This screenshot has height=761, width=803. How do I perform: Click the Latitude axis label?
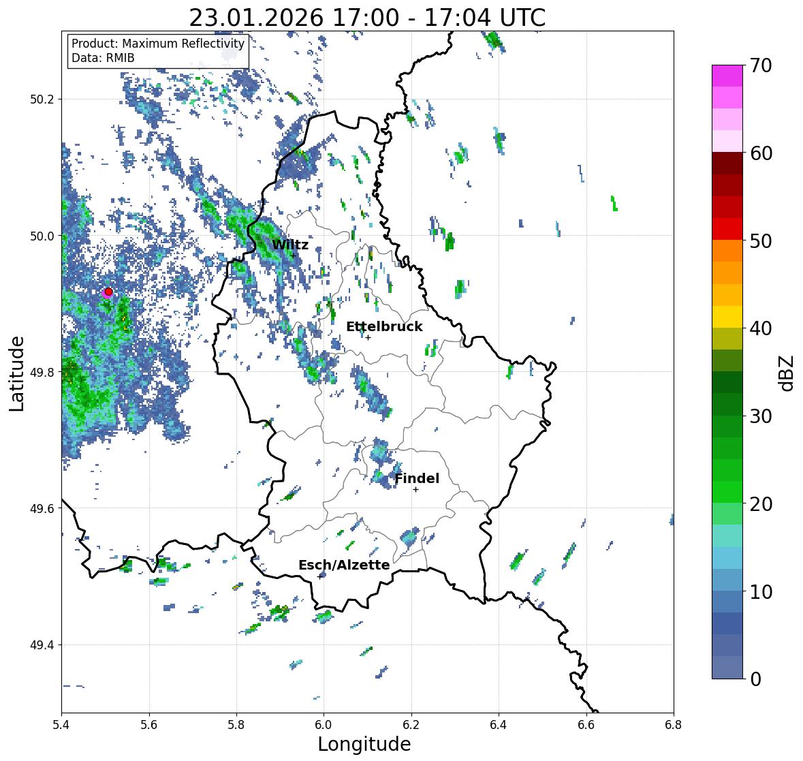pyautogui.click(x=16, y=373)
